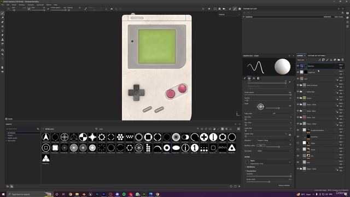Select the Paint brush tool in left toolbar
This screenshot has height=197, width=350.
coord(2,13)
